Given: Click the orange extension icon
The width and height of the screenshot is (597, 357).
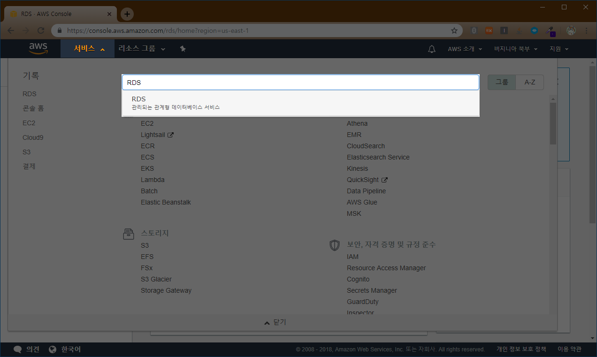Looking at the screenshot, I should pos(489,30).
